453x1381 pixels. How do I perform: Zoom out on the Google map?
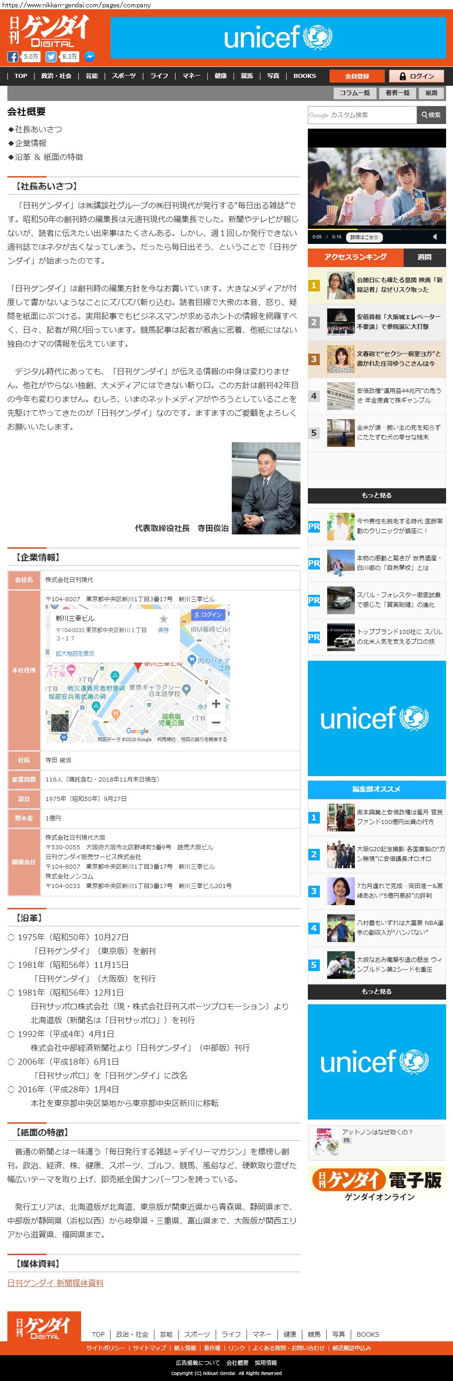pos(216,722)
